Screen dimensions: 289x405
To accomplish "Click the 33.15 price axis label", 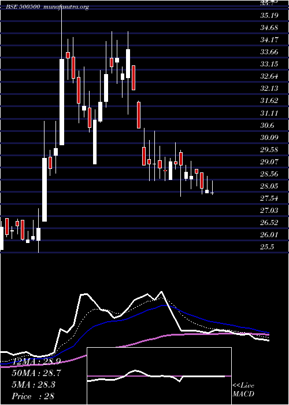I will click(269, 64).
